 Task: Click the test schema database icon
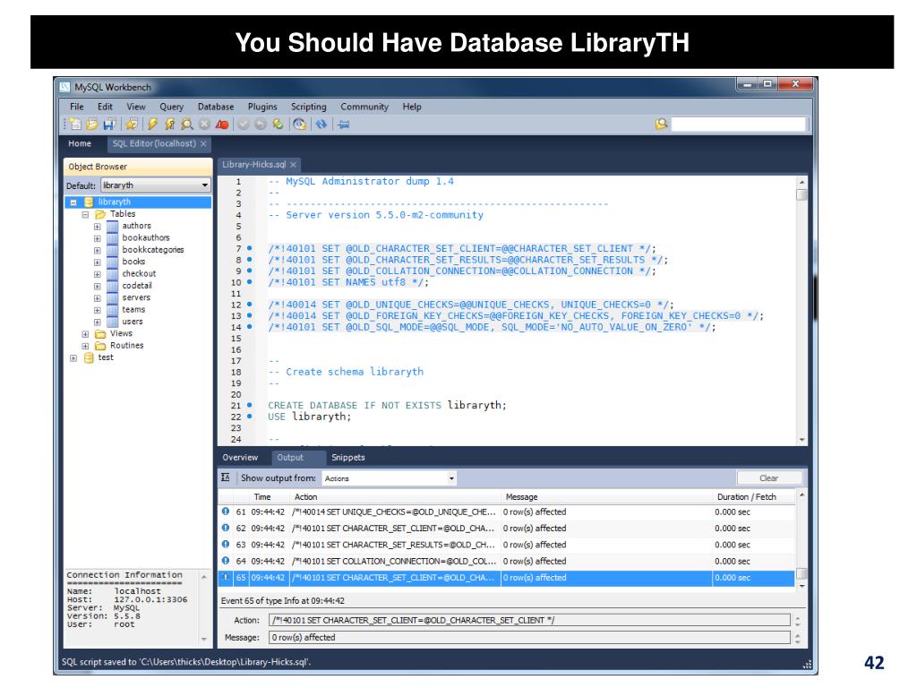[89, 357]
